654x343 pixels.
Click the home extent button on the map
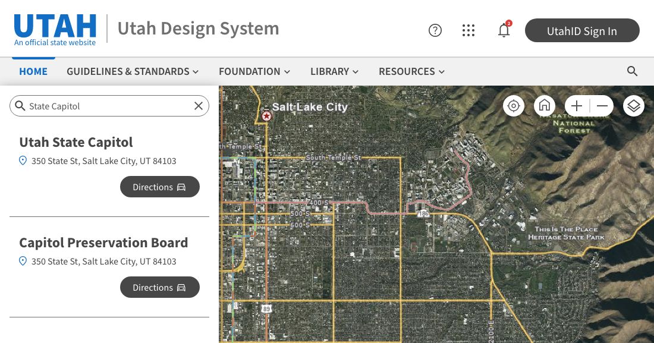(x=545, y=106)
